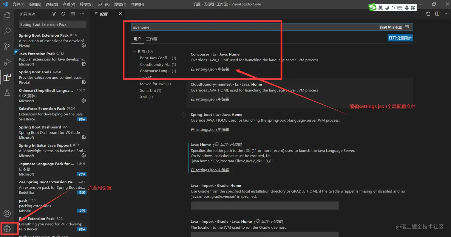Click 打开设置同步 button
The image size is (451, 237).
click(400, 38)
